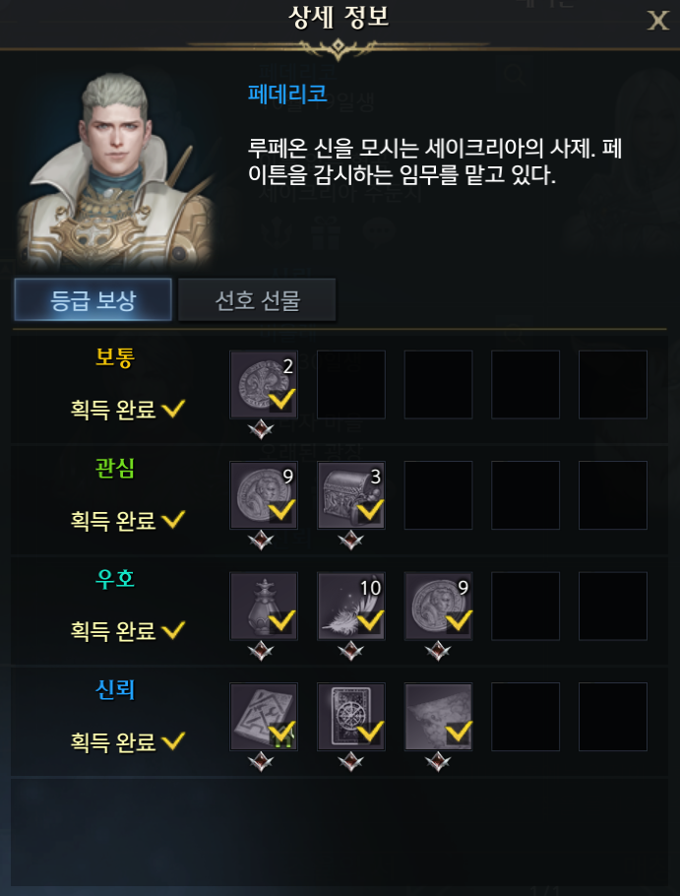Click the diamond marker under the chest reward
680x896 pixels.
point(350,540)
